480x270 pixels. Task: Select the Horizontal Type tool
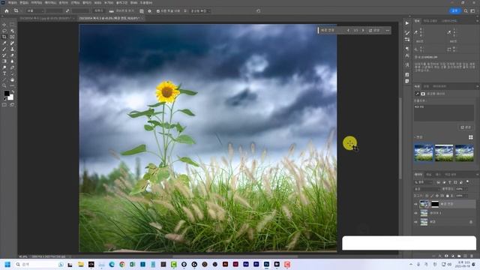pyautogui.click(x=4, y=73)
